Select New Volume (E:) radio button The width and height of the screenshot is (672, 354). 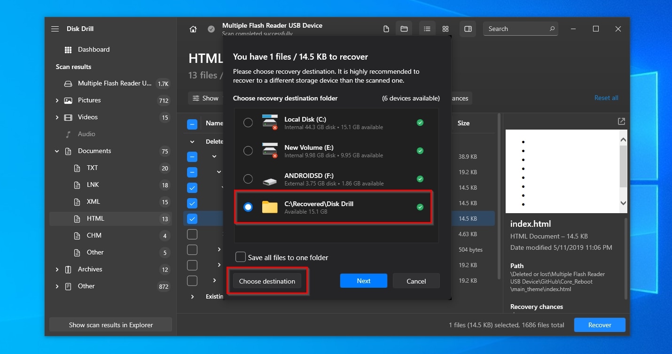248,151
